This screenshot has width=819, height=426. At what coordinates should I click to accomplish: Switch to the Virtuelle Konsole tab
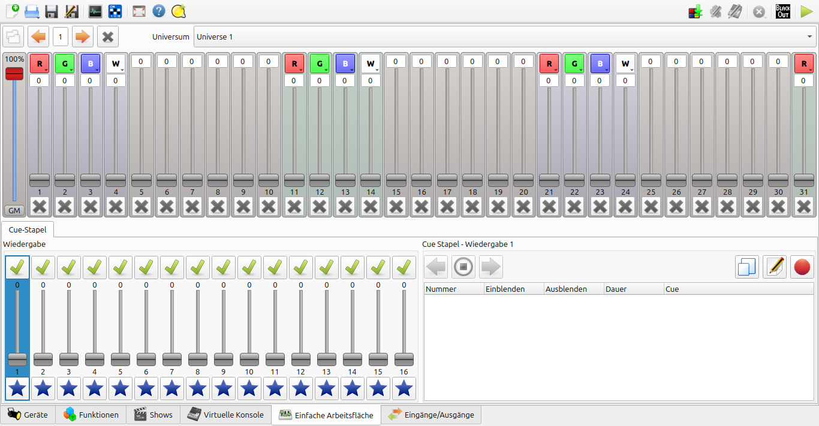[x=225, y=415]
